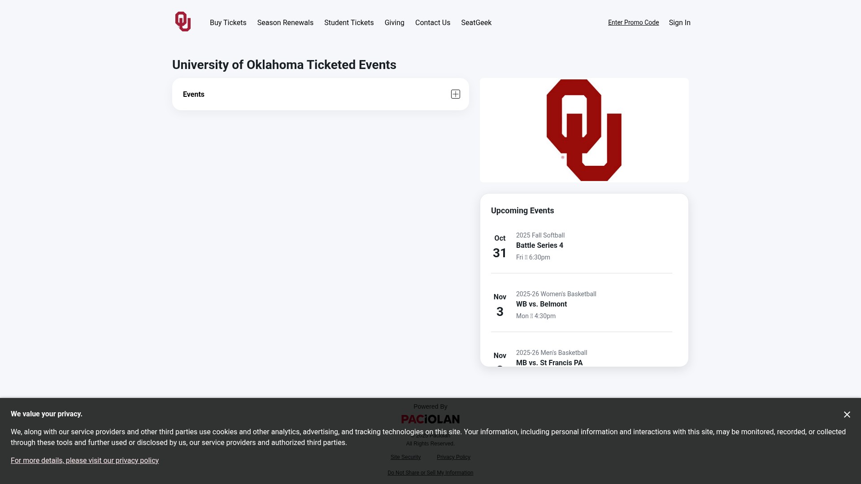Select the Oct 31 date block
861x484 pixels.
pos(500,246)
